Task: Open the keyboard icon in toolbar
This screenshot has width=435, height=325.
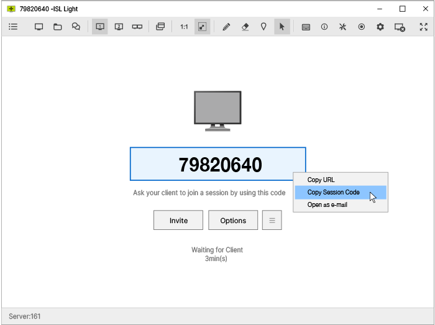Action: [306, 27]
